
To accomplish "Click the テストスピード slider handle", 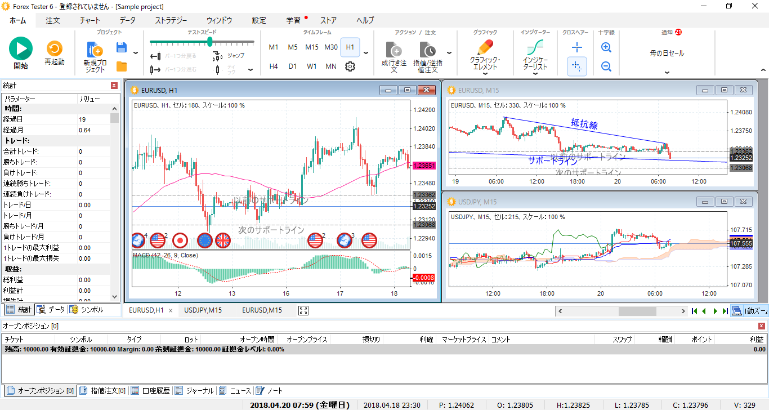I will 210,42.
